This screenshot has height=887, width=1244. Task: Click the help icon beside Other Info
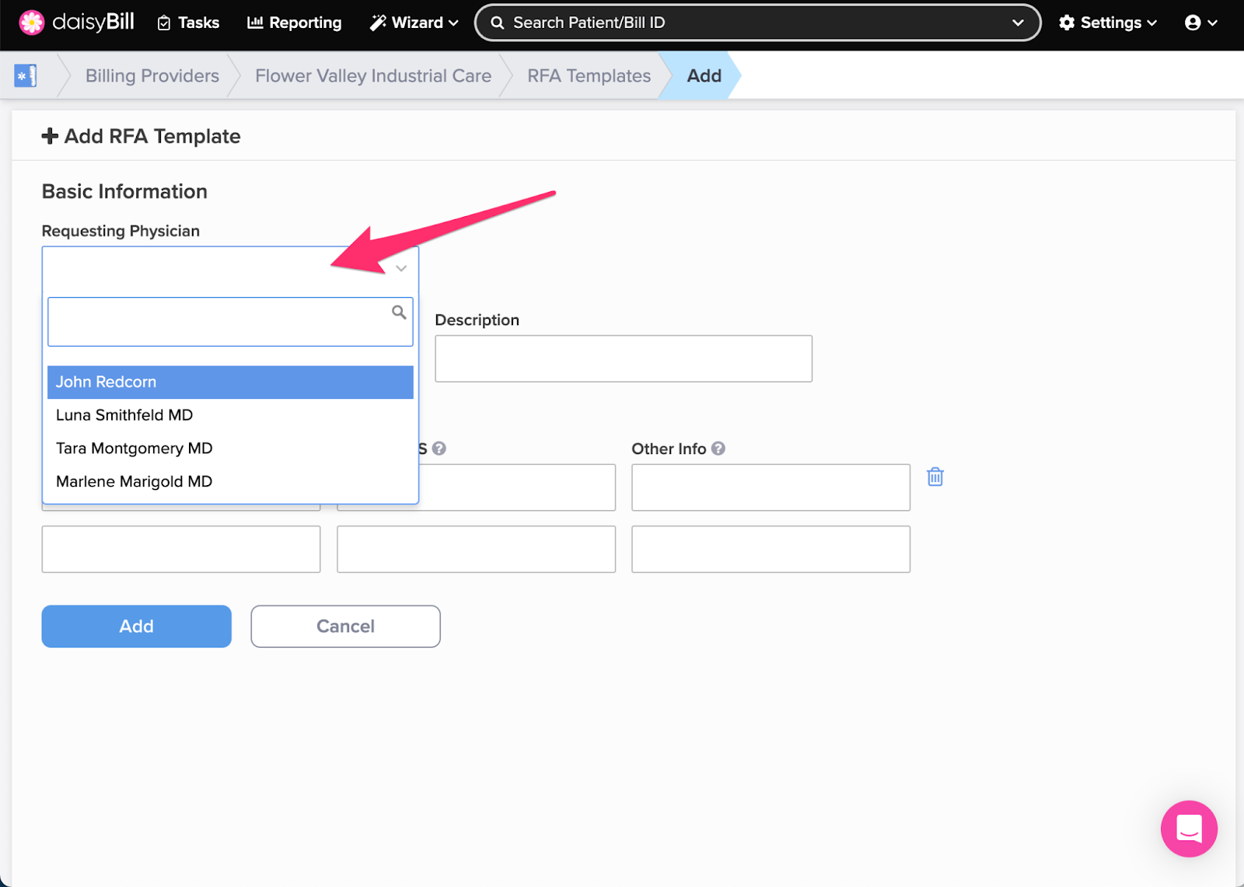[718, 449]
